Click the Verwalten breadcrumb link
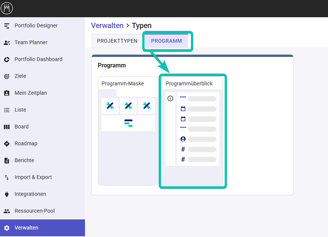 point(107,26)
